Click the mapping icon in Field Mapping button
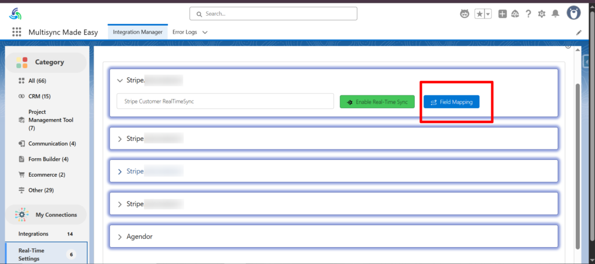 click(x=433, y=102)
